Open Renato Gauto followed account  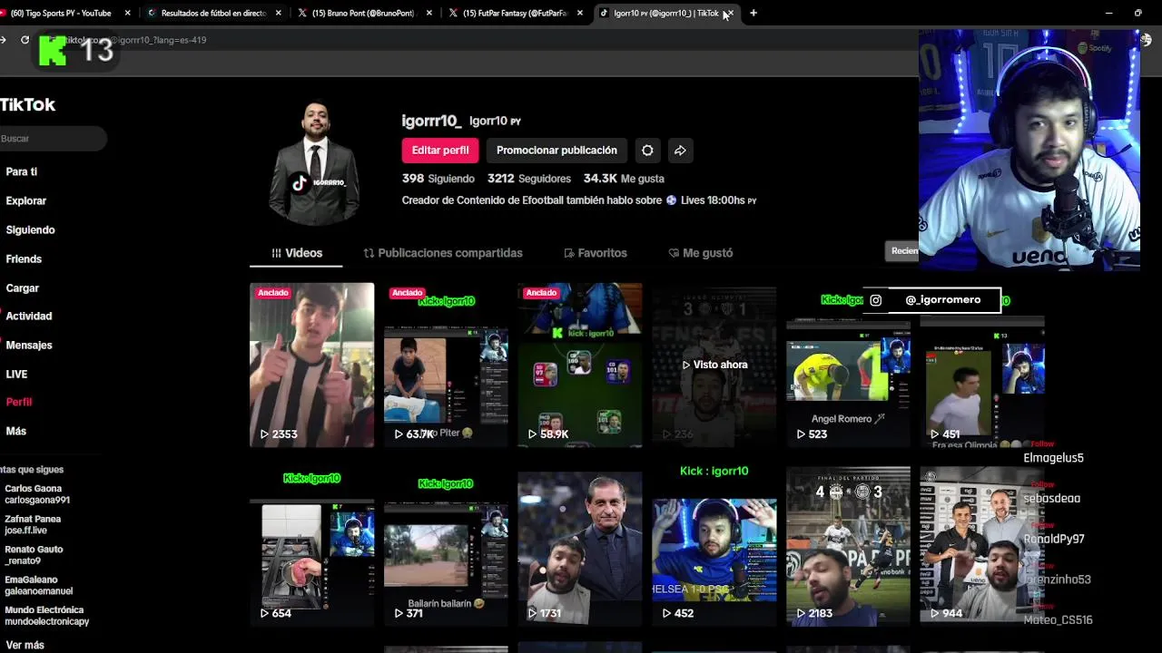coord(34,555)
